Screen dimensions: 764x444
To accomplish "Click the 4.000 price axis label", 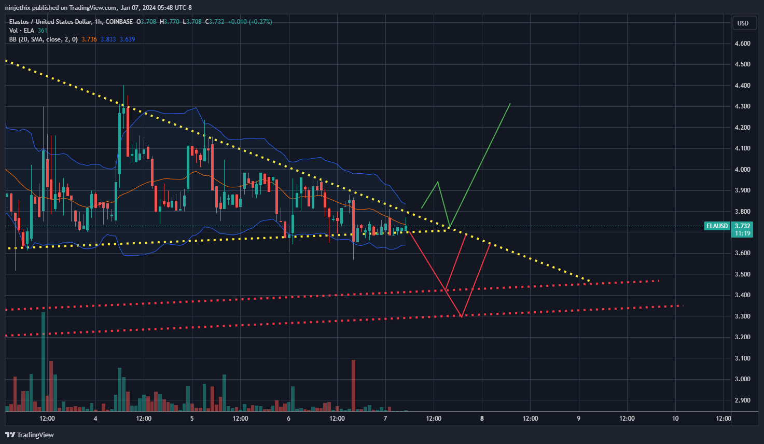I will (x=742, y=170).
